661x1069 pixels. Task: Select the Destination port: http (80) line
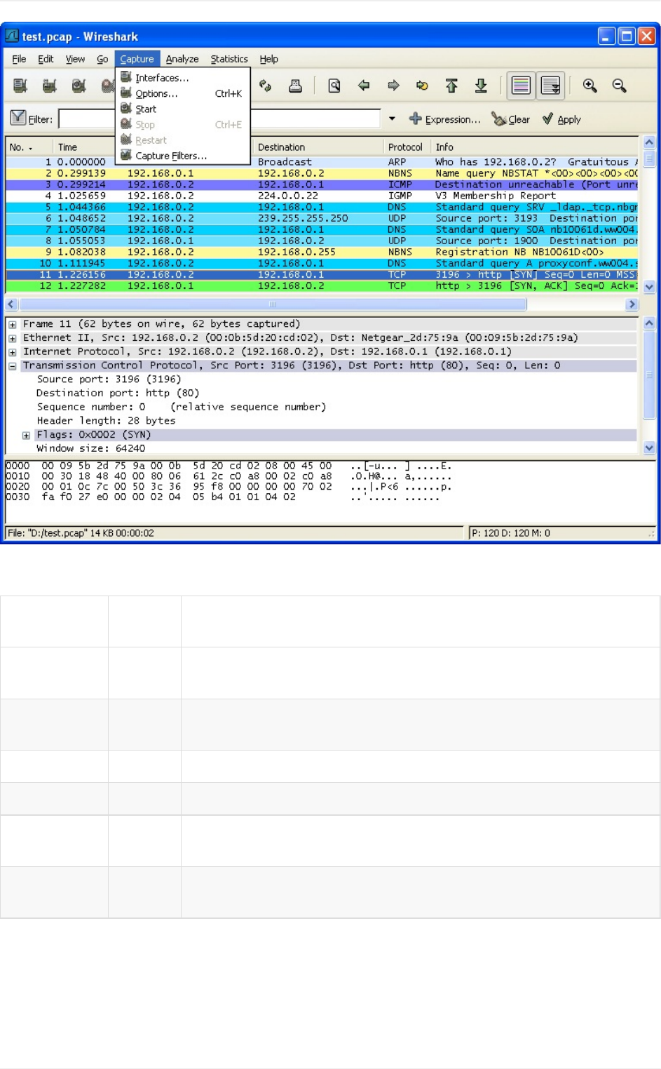click(118, 394)
